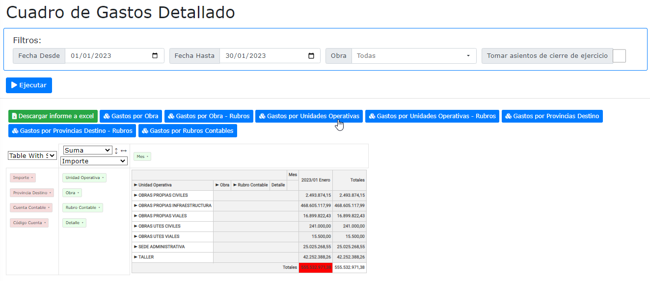The image size is (650, 281).
Task: Click triangle beside OBRAS PROPIAS CIVILES row
Action: (x=136, y=195)
